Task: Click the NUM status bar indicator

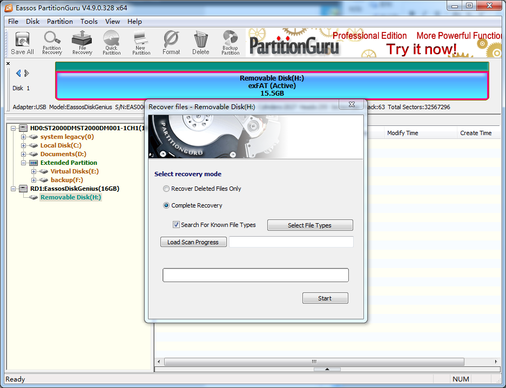Action: [x=461, y=379]
